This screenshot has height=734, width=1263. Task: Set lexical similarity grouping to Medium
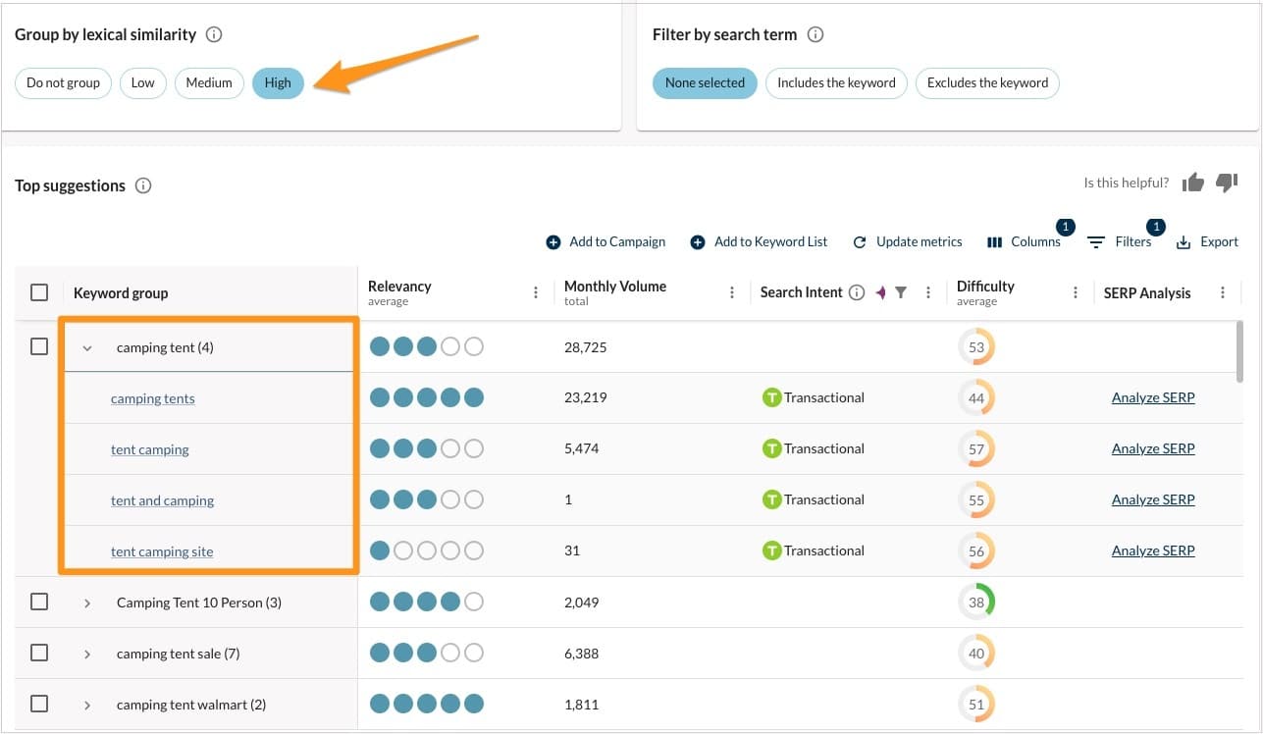(x=209, y=82)
